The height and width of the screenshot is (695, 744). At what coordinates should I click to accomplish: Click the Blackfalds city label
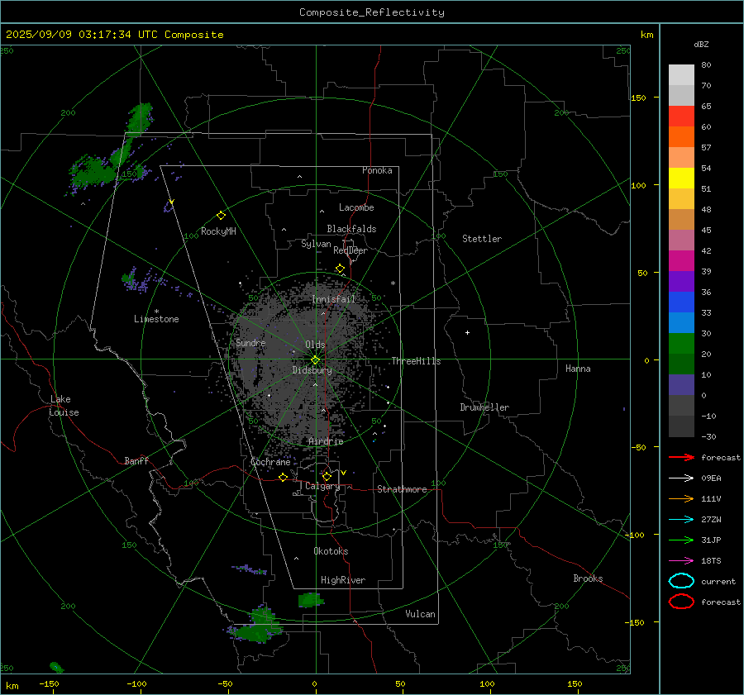pos(351,229)
